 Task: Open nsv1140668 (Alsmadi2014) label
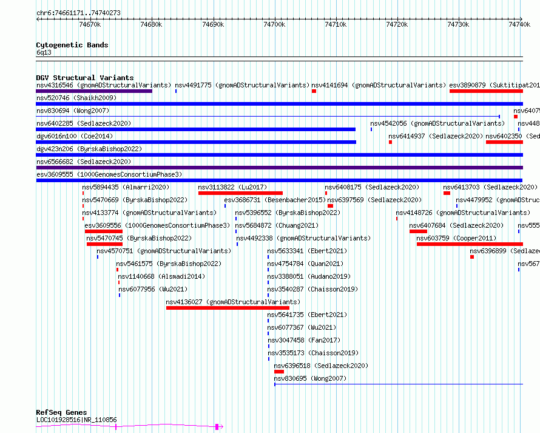click(x=161, y=276)
